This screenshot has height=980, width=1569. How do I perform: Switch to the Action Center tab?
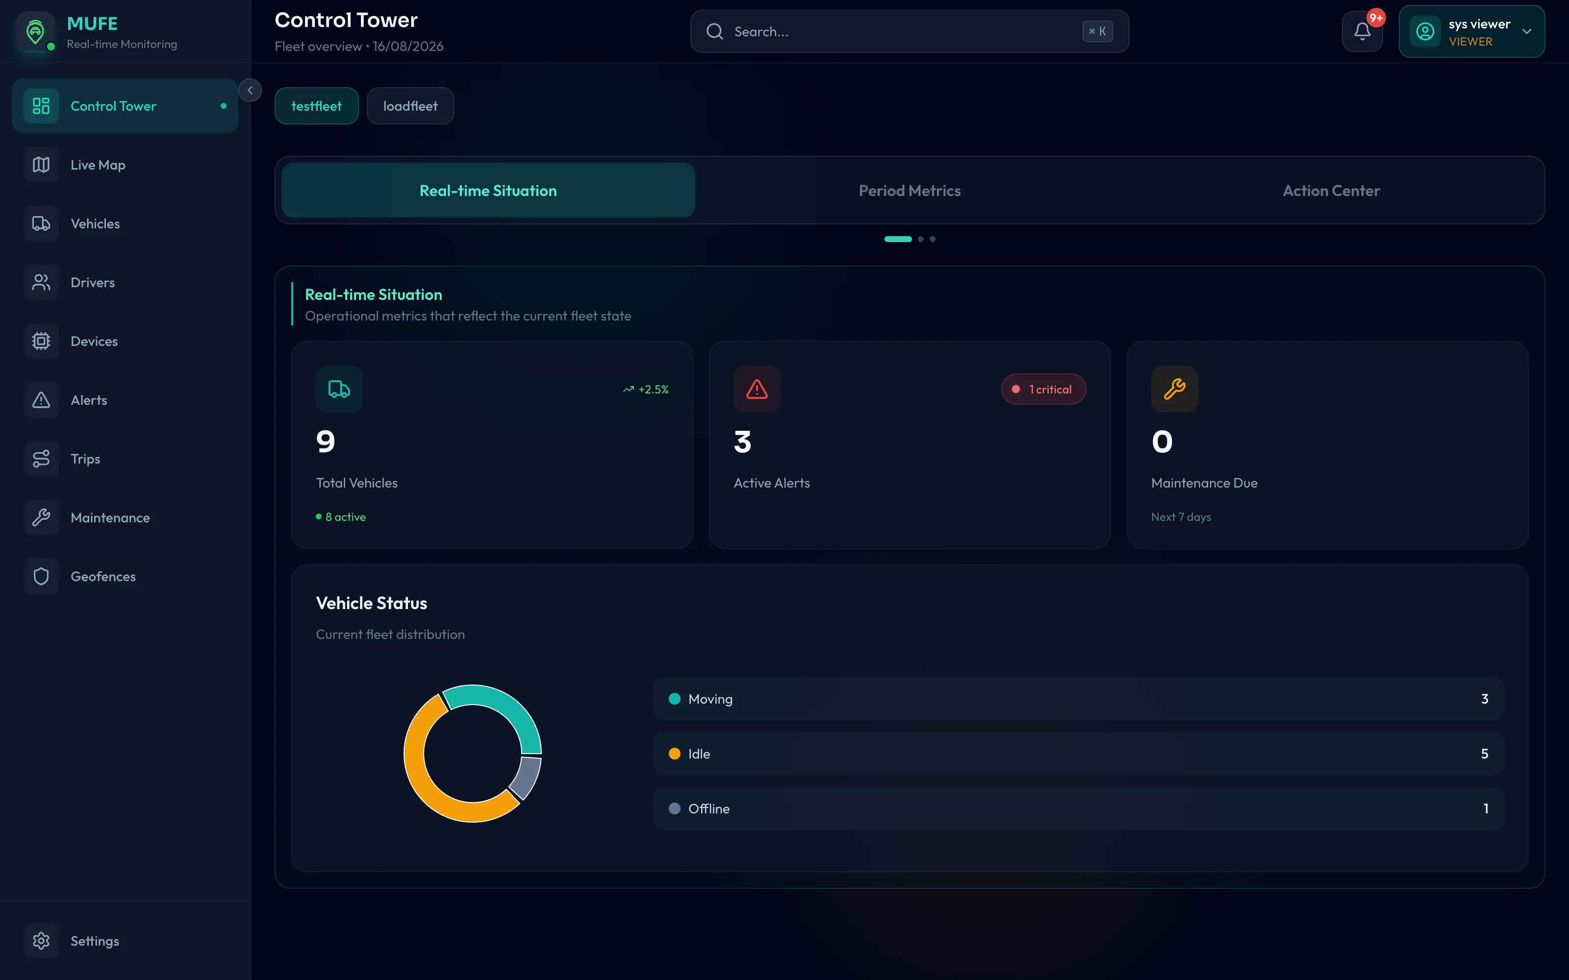click(x=1331, y=191)
